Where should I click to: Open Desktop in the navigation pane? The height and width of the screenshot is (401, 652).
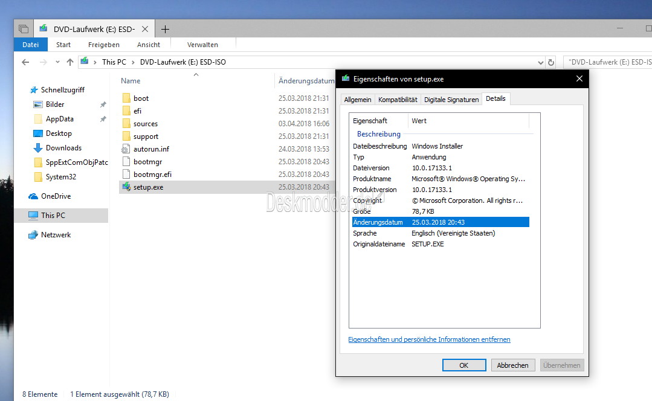pos(59,133)
